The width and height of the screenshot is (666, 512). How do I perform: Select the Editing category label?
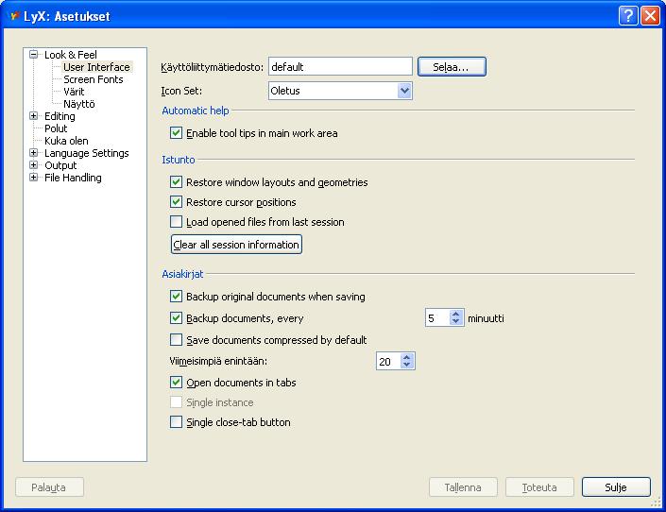60,116
